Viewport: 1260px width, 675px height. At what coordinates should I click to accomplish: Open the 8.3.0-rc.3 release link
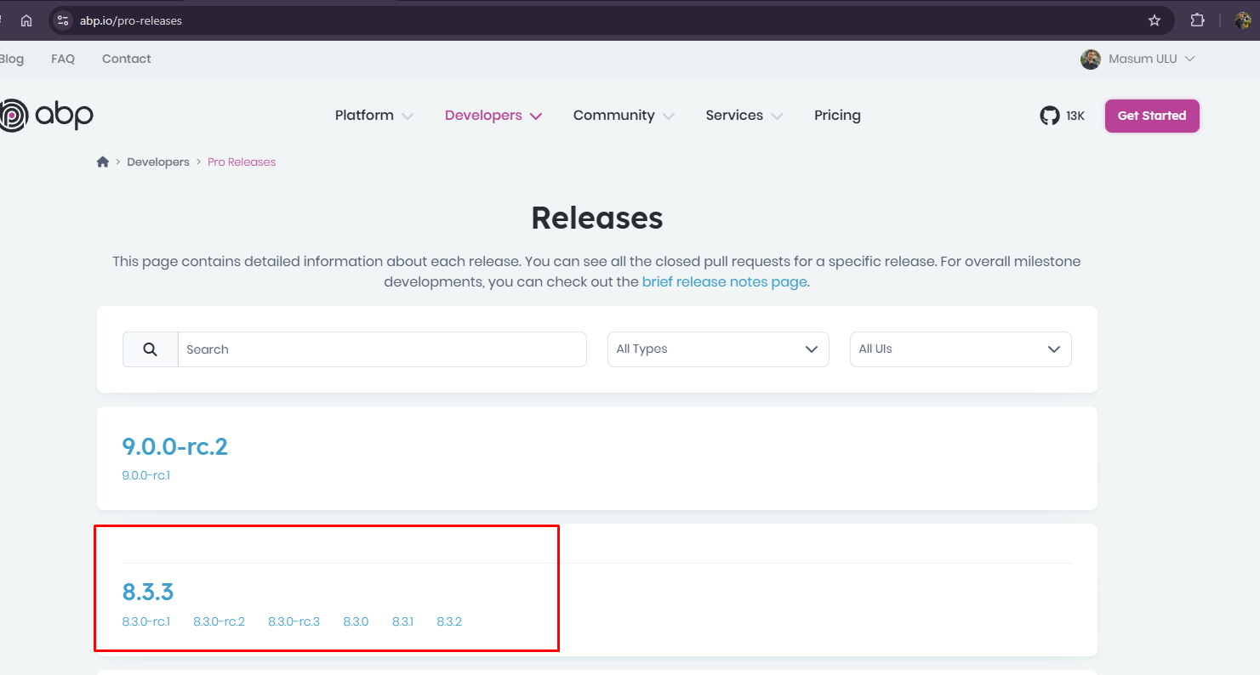294,621
